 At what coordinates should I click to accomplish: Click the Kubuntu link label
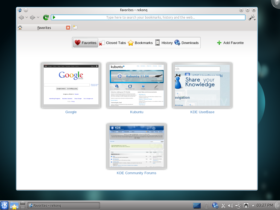(137, 112)
